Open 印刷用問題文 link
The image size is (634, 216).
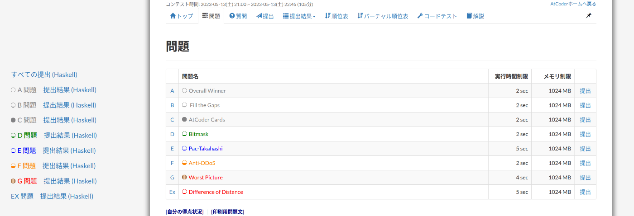coord(228,212)
